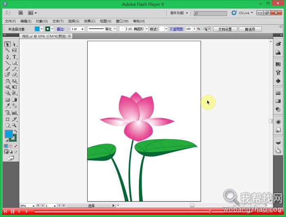The height and width of the screenshot is (217, 286).
Task: Select the Eyedropper tool
Action: click(7, 105)
